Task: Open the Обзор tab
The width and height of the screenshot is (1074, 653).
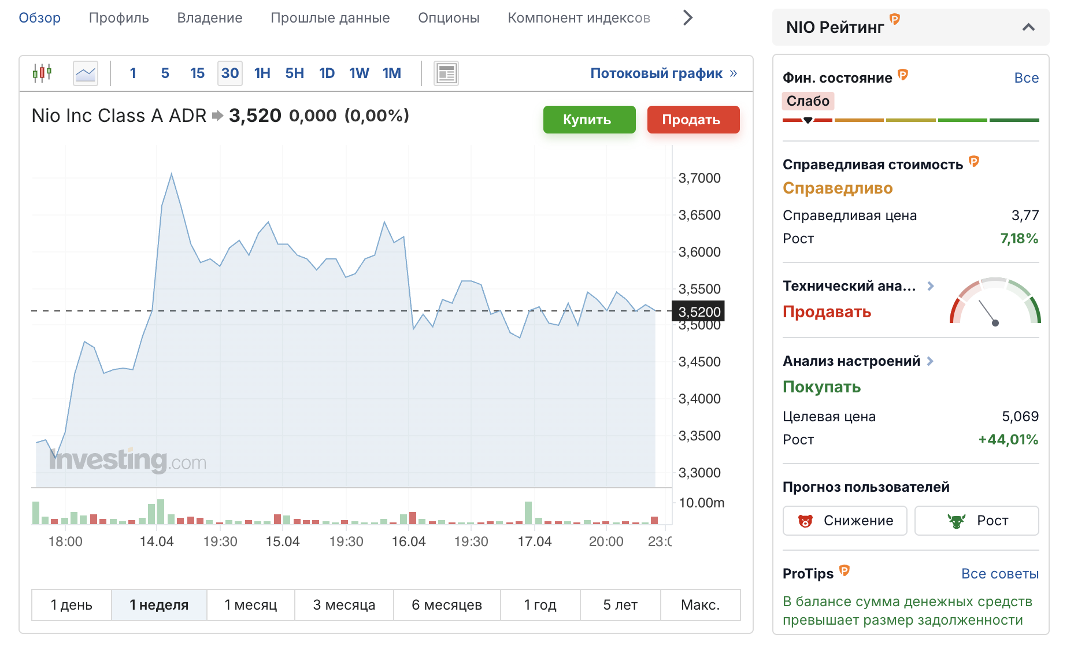Action: pos(39,18)
